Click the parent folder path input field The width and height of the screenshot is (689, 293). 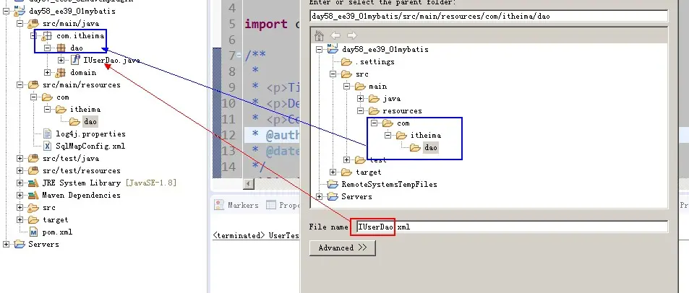tap(489, 16)
